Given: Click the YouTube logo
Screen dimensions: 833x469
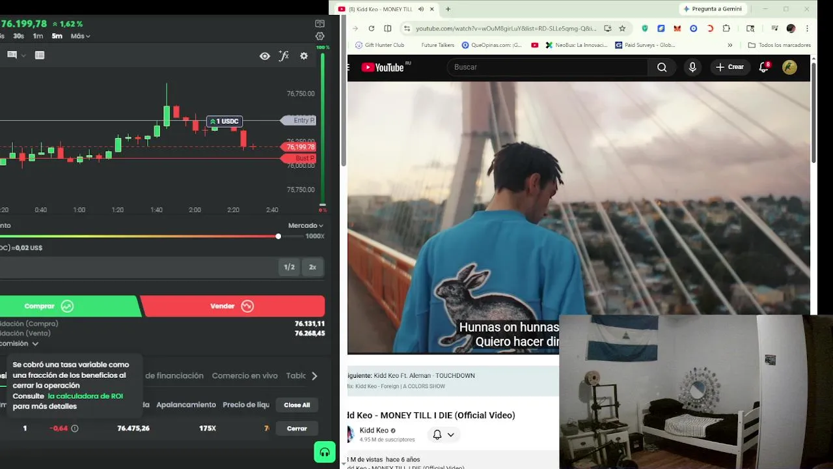Looking at the screenshot, I should pos(383,67).
